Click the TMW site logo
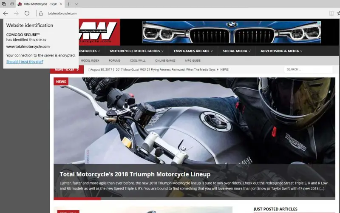The width and height of the screenshot is (340, 213). [x=99, y=32]
